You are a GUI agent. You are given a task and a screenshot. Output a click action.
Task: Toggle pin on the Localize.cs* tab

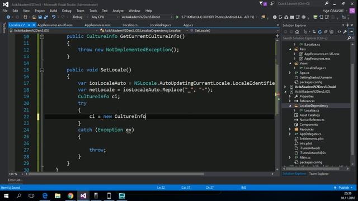[x=29, y=25]
